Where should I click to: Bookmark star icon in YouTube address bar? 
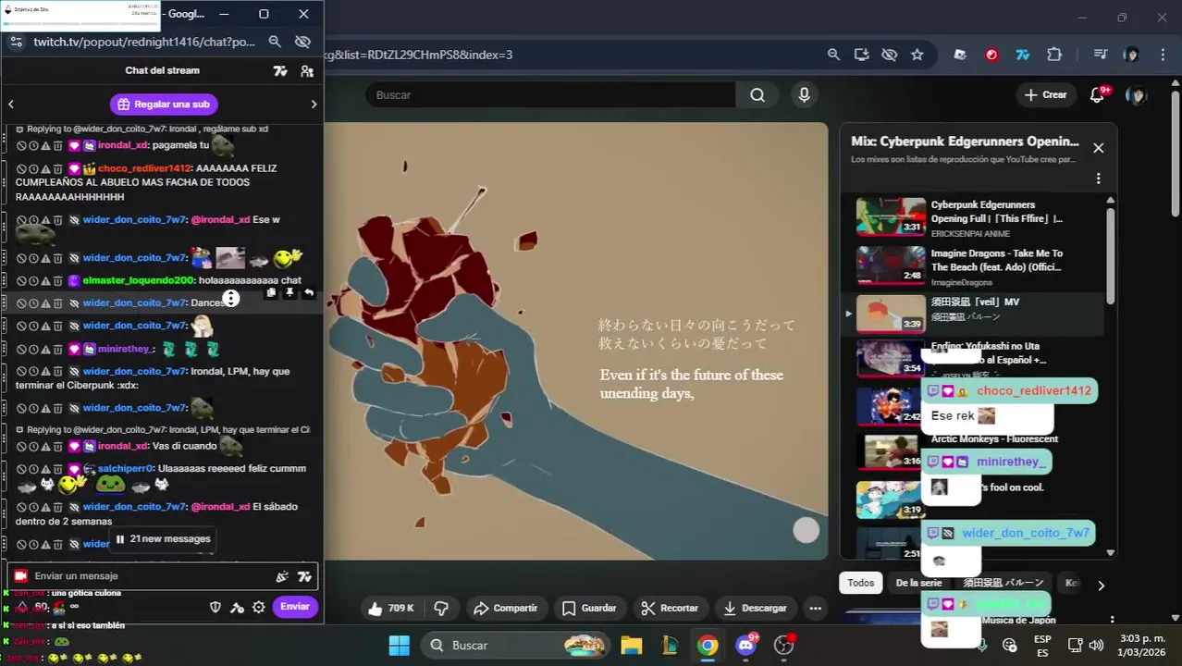[x=917, y=55]
